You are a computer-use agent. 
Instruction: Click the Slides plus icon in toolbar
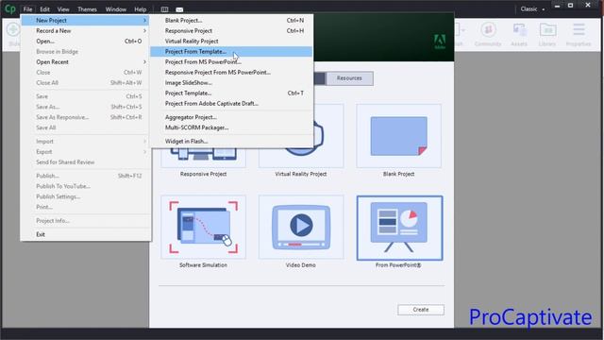[13, 30]
